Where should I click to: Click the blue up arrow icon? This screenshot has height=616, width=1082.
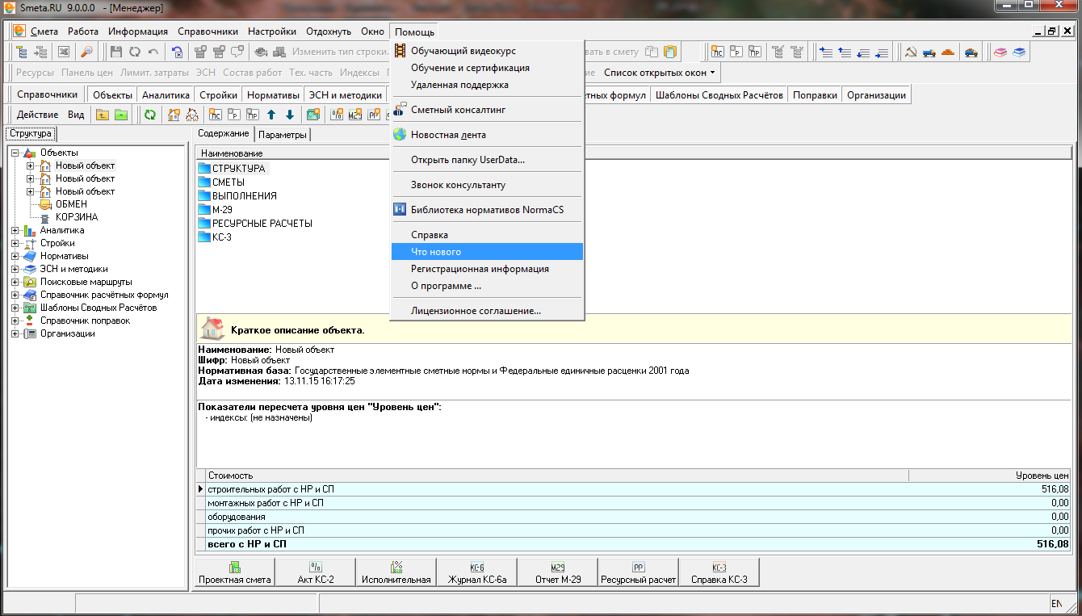[271, 115]
